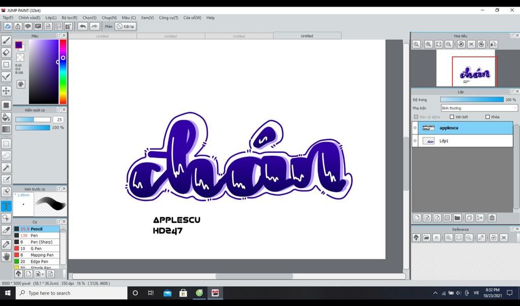Select the Lớp1 layer

point(465,141)
